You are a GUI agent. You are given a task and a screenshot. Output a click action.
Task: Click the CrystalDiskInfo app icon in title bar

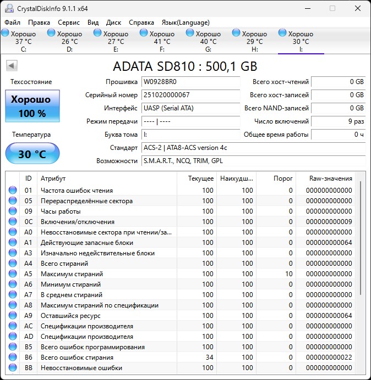9,8
